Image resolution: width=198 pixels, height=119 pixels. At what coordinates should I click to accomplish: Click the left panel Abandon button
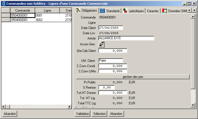click(x=10, y=113)
